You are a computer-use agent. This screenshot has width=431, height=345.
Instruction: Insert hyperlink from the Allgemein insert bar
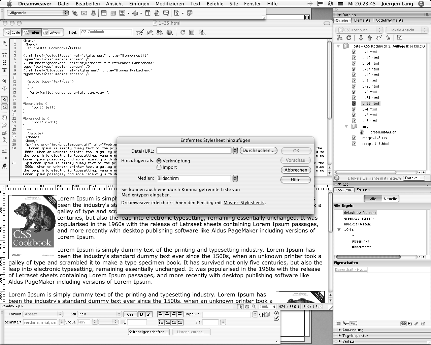pos(75,13)
